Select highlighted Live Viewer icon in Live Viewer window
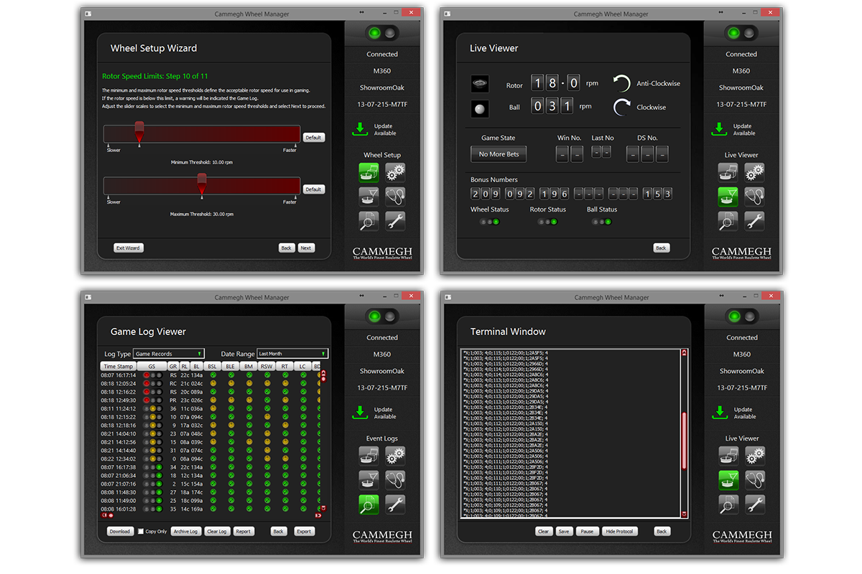 click(728, 197)
